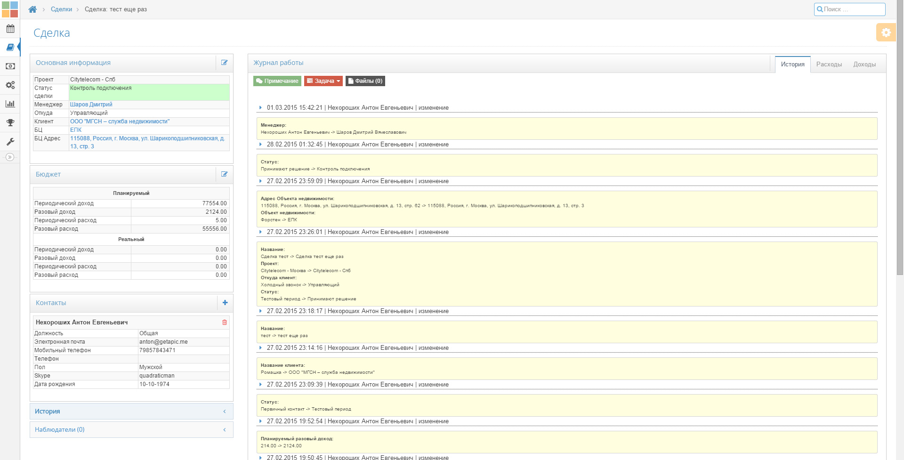Image resolution: width=904 pixels, height=460 pixels.
Task: Open the calendar icon in the sidebar
Action: 10,29
